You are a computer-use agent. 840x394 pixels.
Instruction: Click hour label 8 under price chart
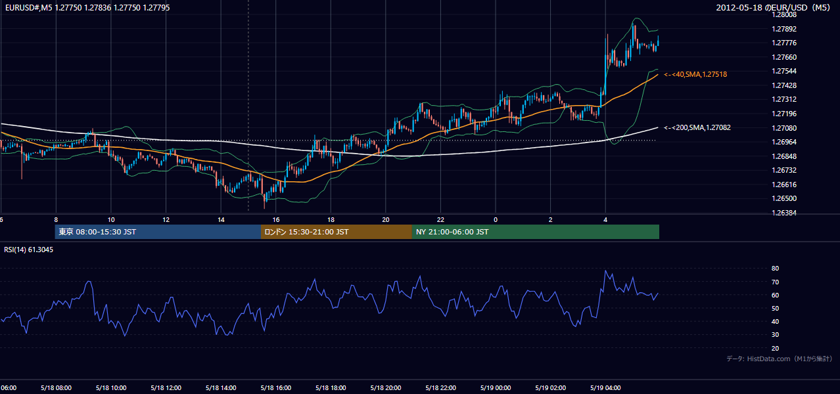pyautogui.click(x=56, y=219)
